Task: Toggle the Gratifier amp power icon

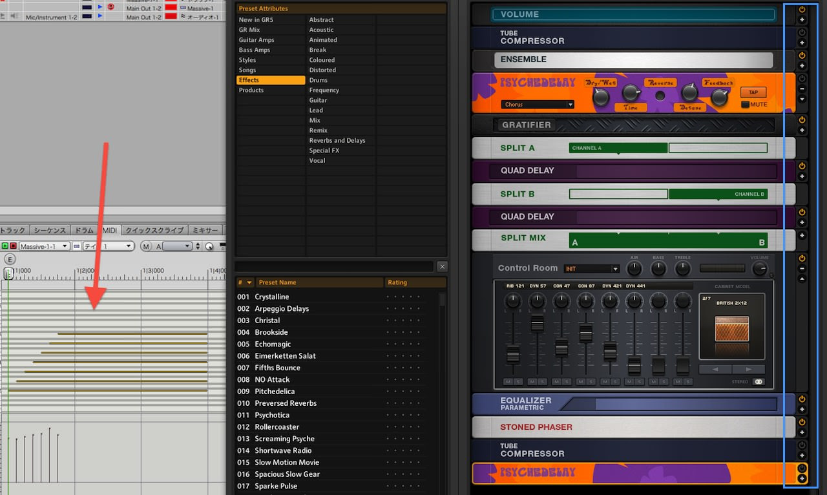Action: (802, 120)
